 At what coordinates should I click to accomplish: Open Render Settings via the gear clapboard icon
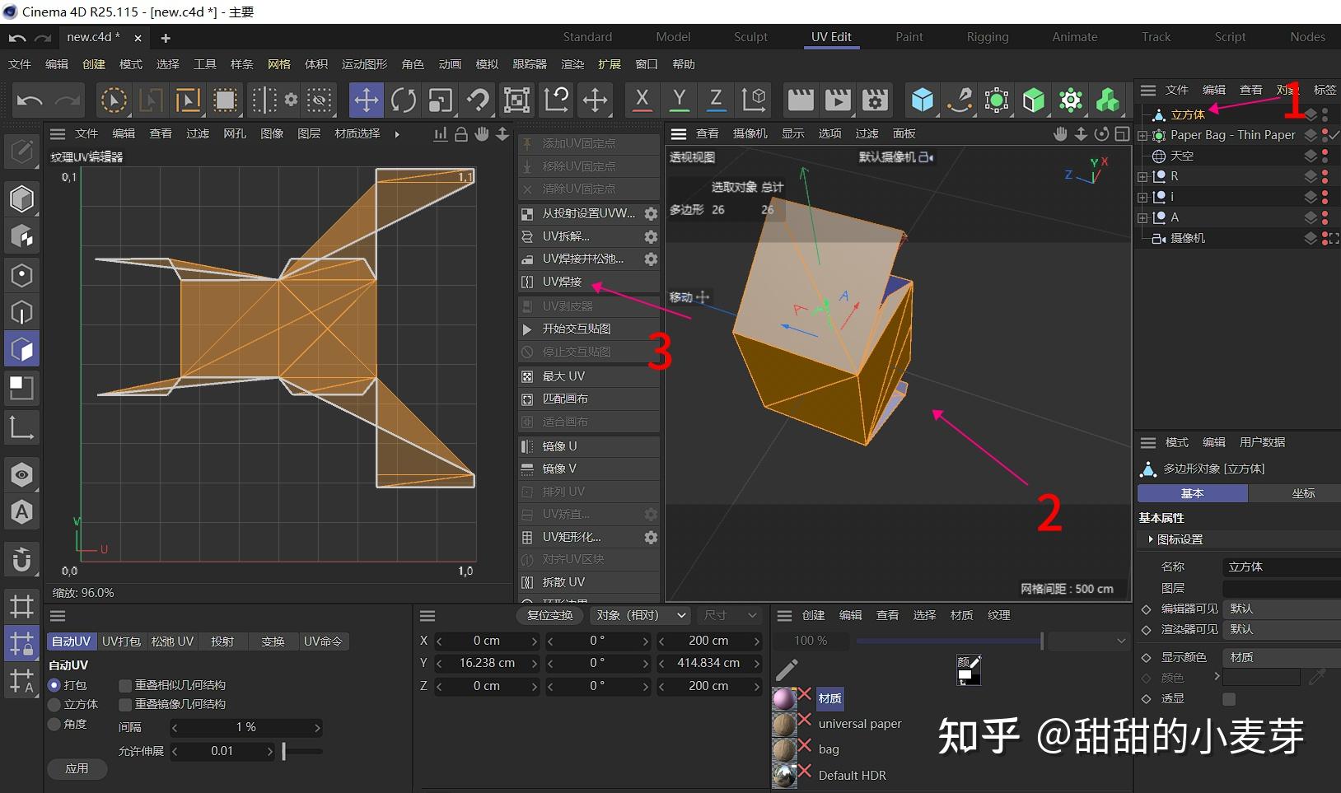pyautogui.click(x=875, y=100)
